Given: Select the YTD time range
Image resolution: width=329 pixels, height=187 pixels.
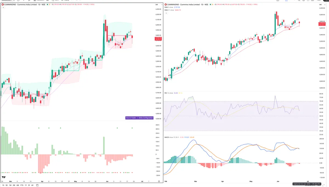Looking at the screenshot, I should pyautogui.click(x=22, y=185).
